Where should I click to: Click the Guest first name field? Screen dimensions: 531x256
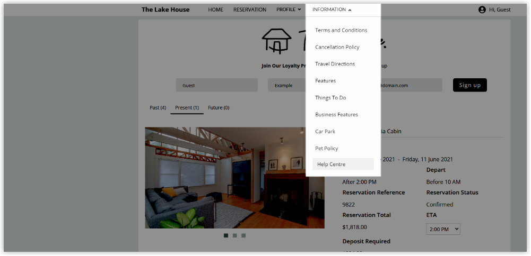(x=217, y=85)
